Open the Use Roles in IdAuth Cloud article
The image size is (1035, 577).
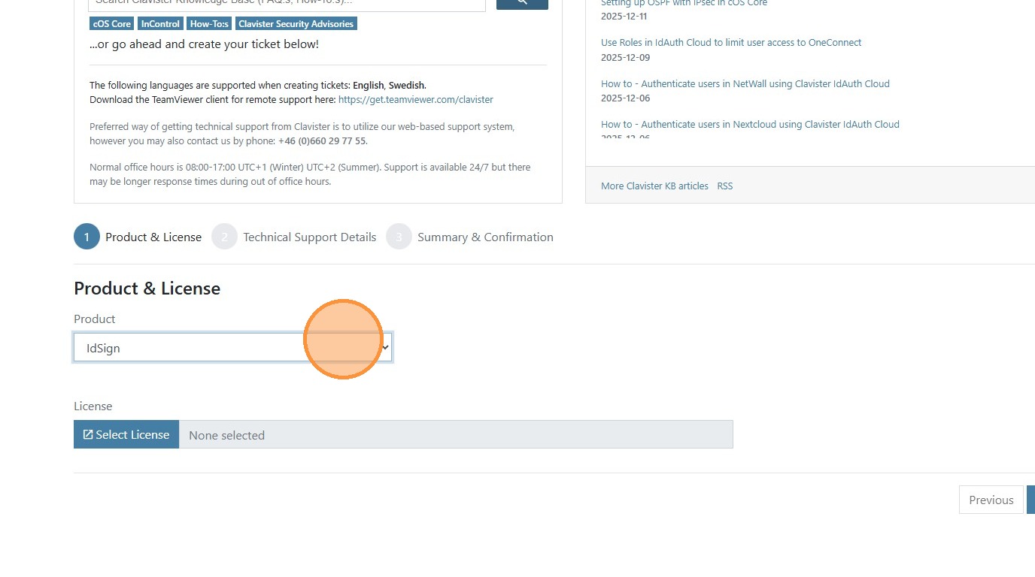(730, 43)
